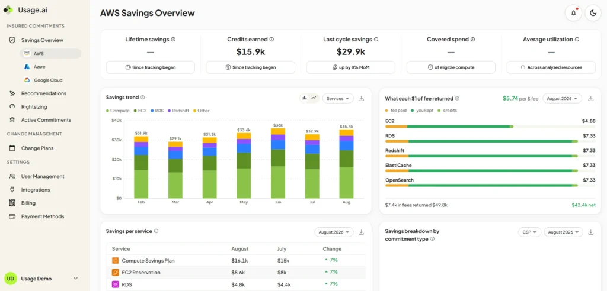
Task: Sort by the Change column header
Action: click(x=332, y=249)
